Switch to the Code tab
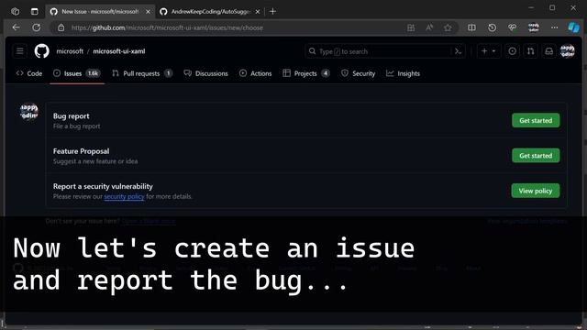Viewport: 587px width, 330px height. (29, 73)
